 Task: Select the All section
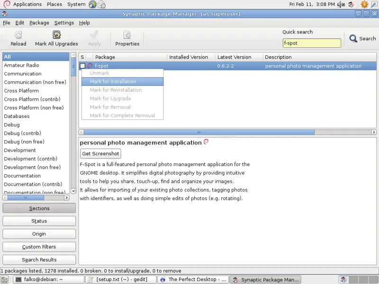[36, 57]
